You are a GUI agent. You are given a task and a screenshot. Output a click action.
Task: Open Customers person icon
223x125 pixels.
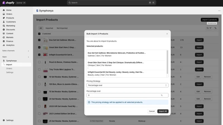tap(4, 22)
